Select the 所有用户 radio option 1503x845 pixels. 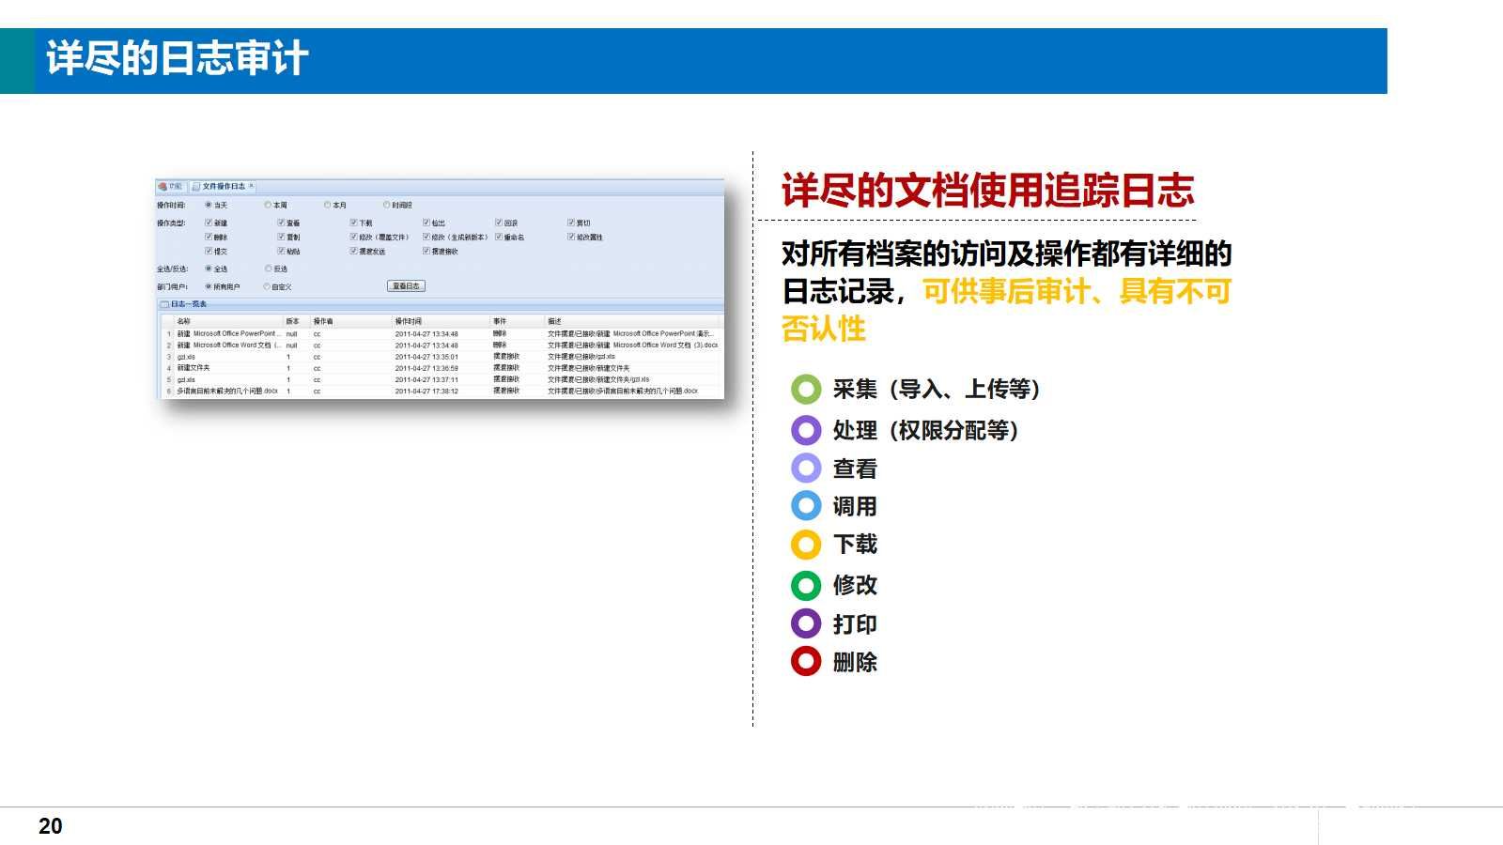click(209, 286)
